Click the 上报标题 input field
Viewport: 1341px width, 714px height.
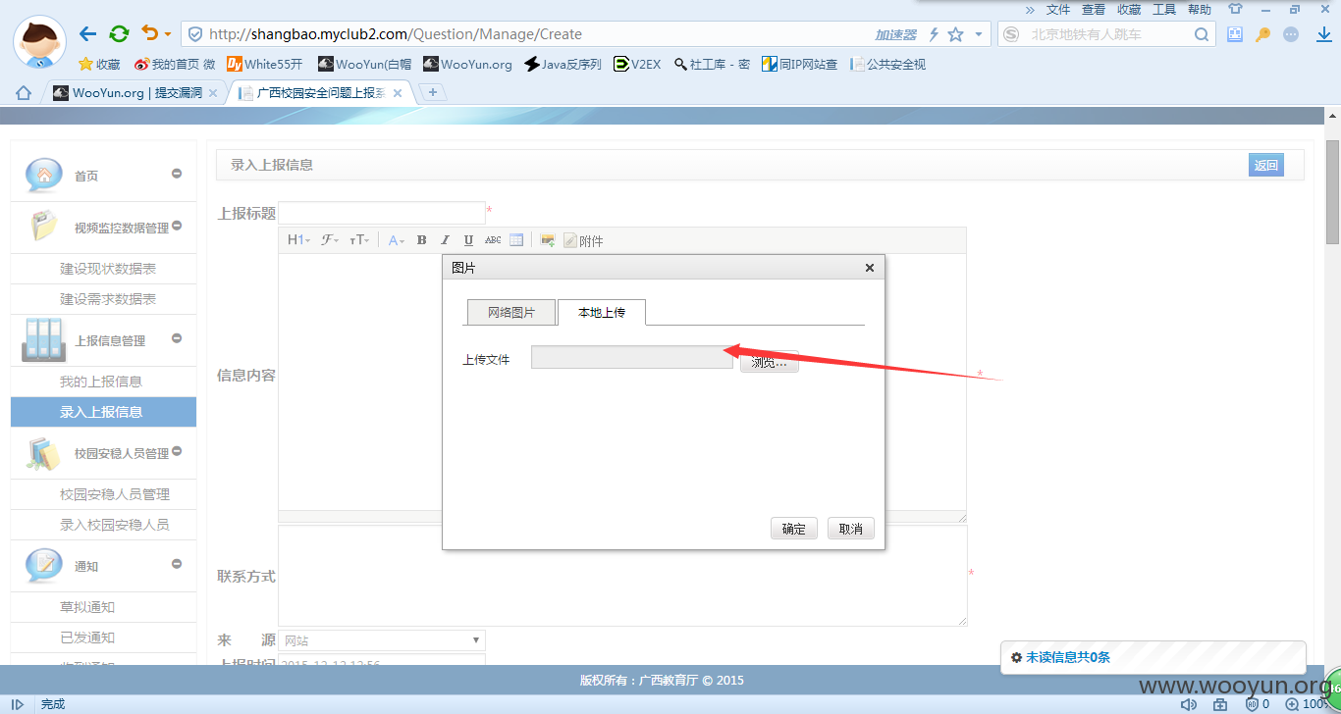click(382, 213)
